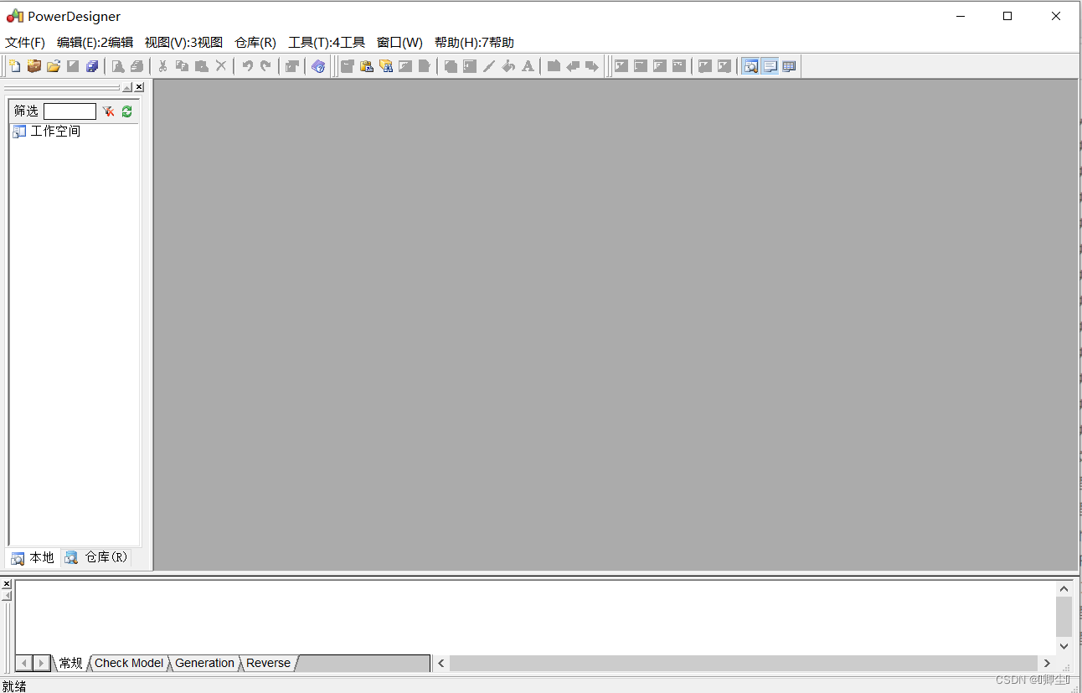This screenshot has height=693, width=1082.
Task: Refresh the workspace tree with green refresh icon
Action: click(126, 111)
